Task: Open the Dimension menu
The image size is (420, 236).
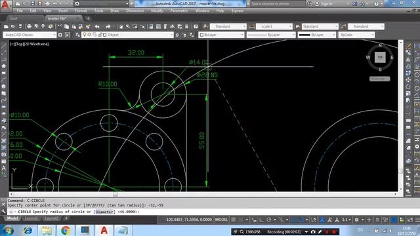Action: tap(135, 11)
